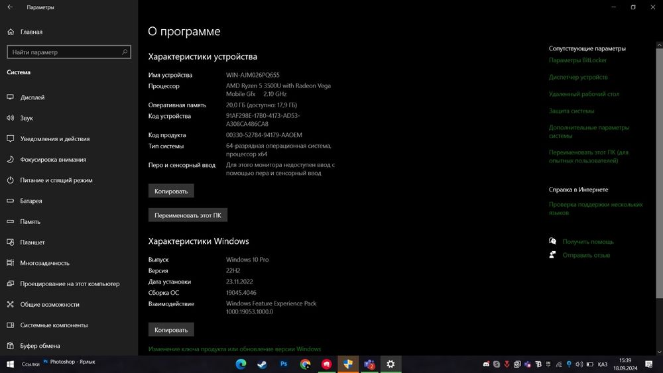The image size is (663, 373).
Task: Select device name WIN-AJM026PQ655 text
Action: [x=253, y=75]
